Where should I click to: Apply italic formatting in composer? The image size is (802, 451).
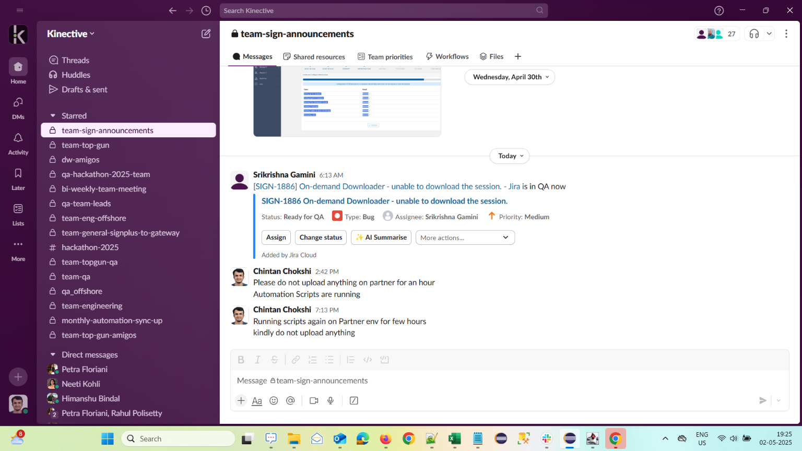(257, 360)
